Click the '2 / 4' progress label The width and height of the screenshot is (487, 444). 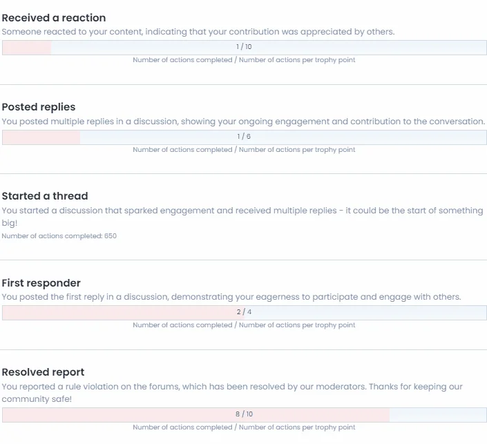(244, 312)
